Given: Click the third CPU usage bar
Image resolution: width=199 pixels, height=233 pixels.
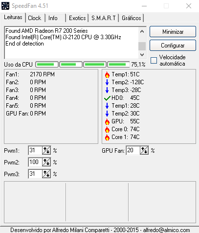Looking at the screenshot, I should point(95,65).
